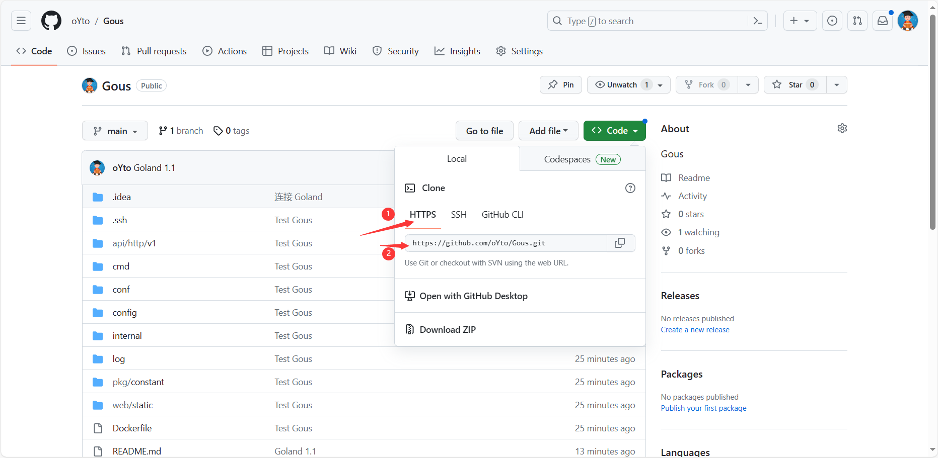Switch to the Codespaces tab
Screen dimensions: 938x458
583,159
